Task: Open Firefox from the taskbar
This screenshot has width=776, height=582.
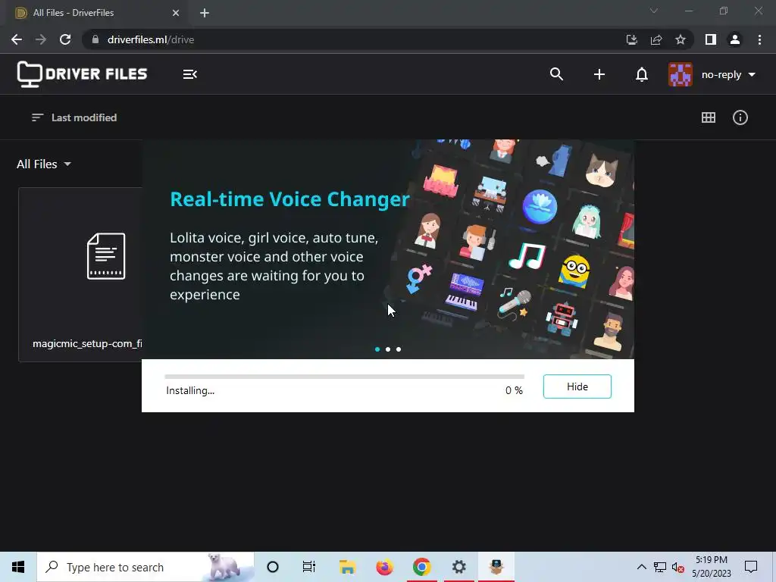Action: click(384, 567)
